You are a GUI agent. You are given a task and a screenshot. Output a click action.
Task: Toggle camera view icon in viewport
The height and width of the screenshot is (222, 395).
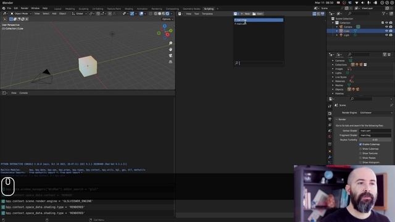(x=170, y=55)
